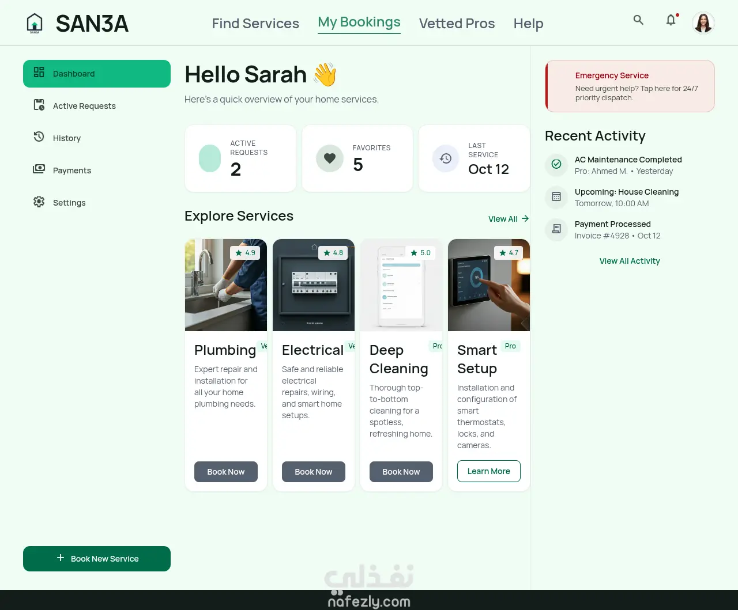Click the Active Requests oval icon
Viewport: 738px width, 610px height.
[210, 158]
